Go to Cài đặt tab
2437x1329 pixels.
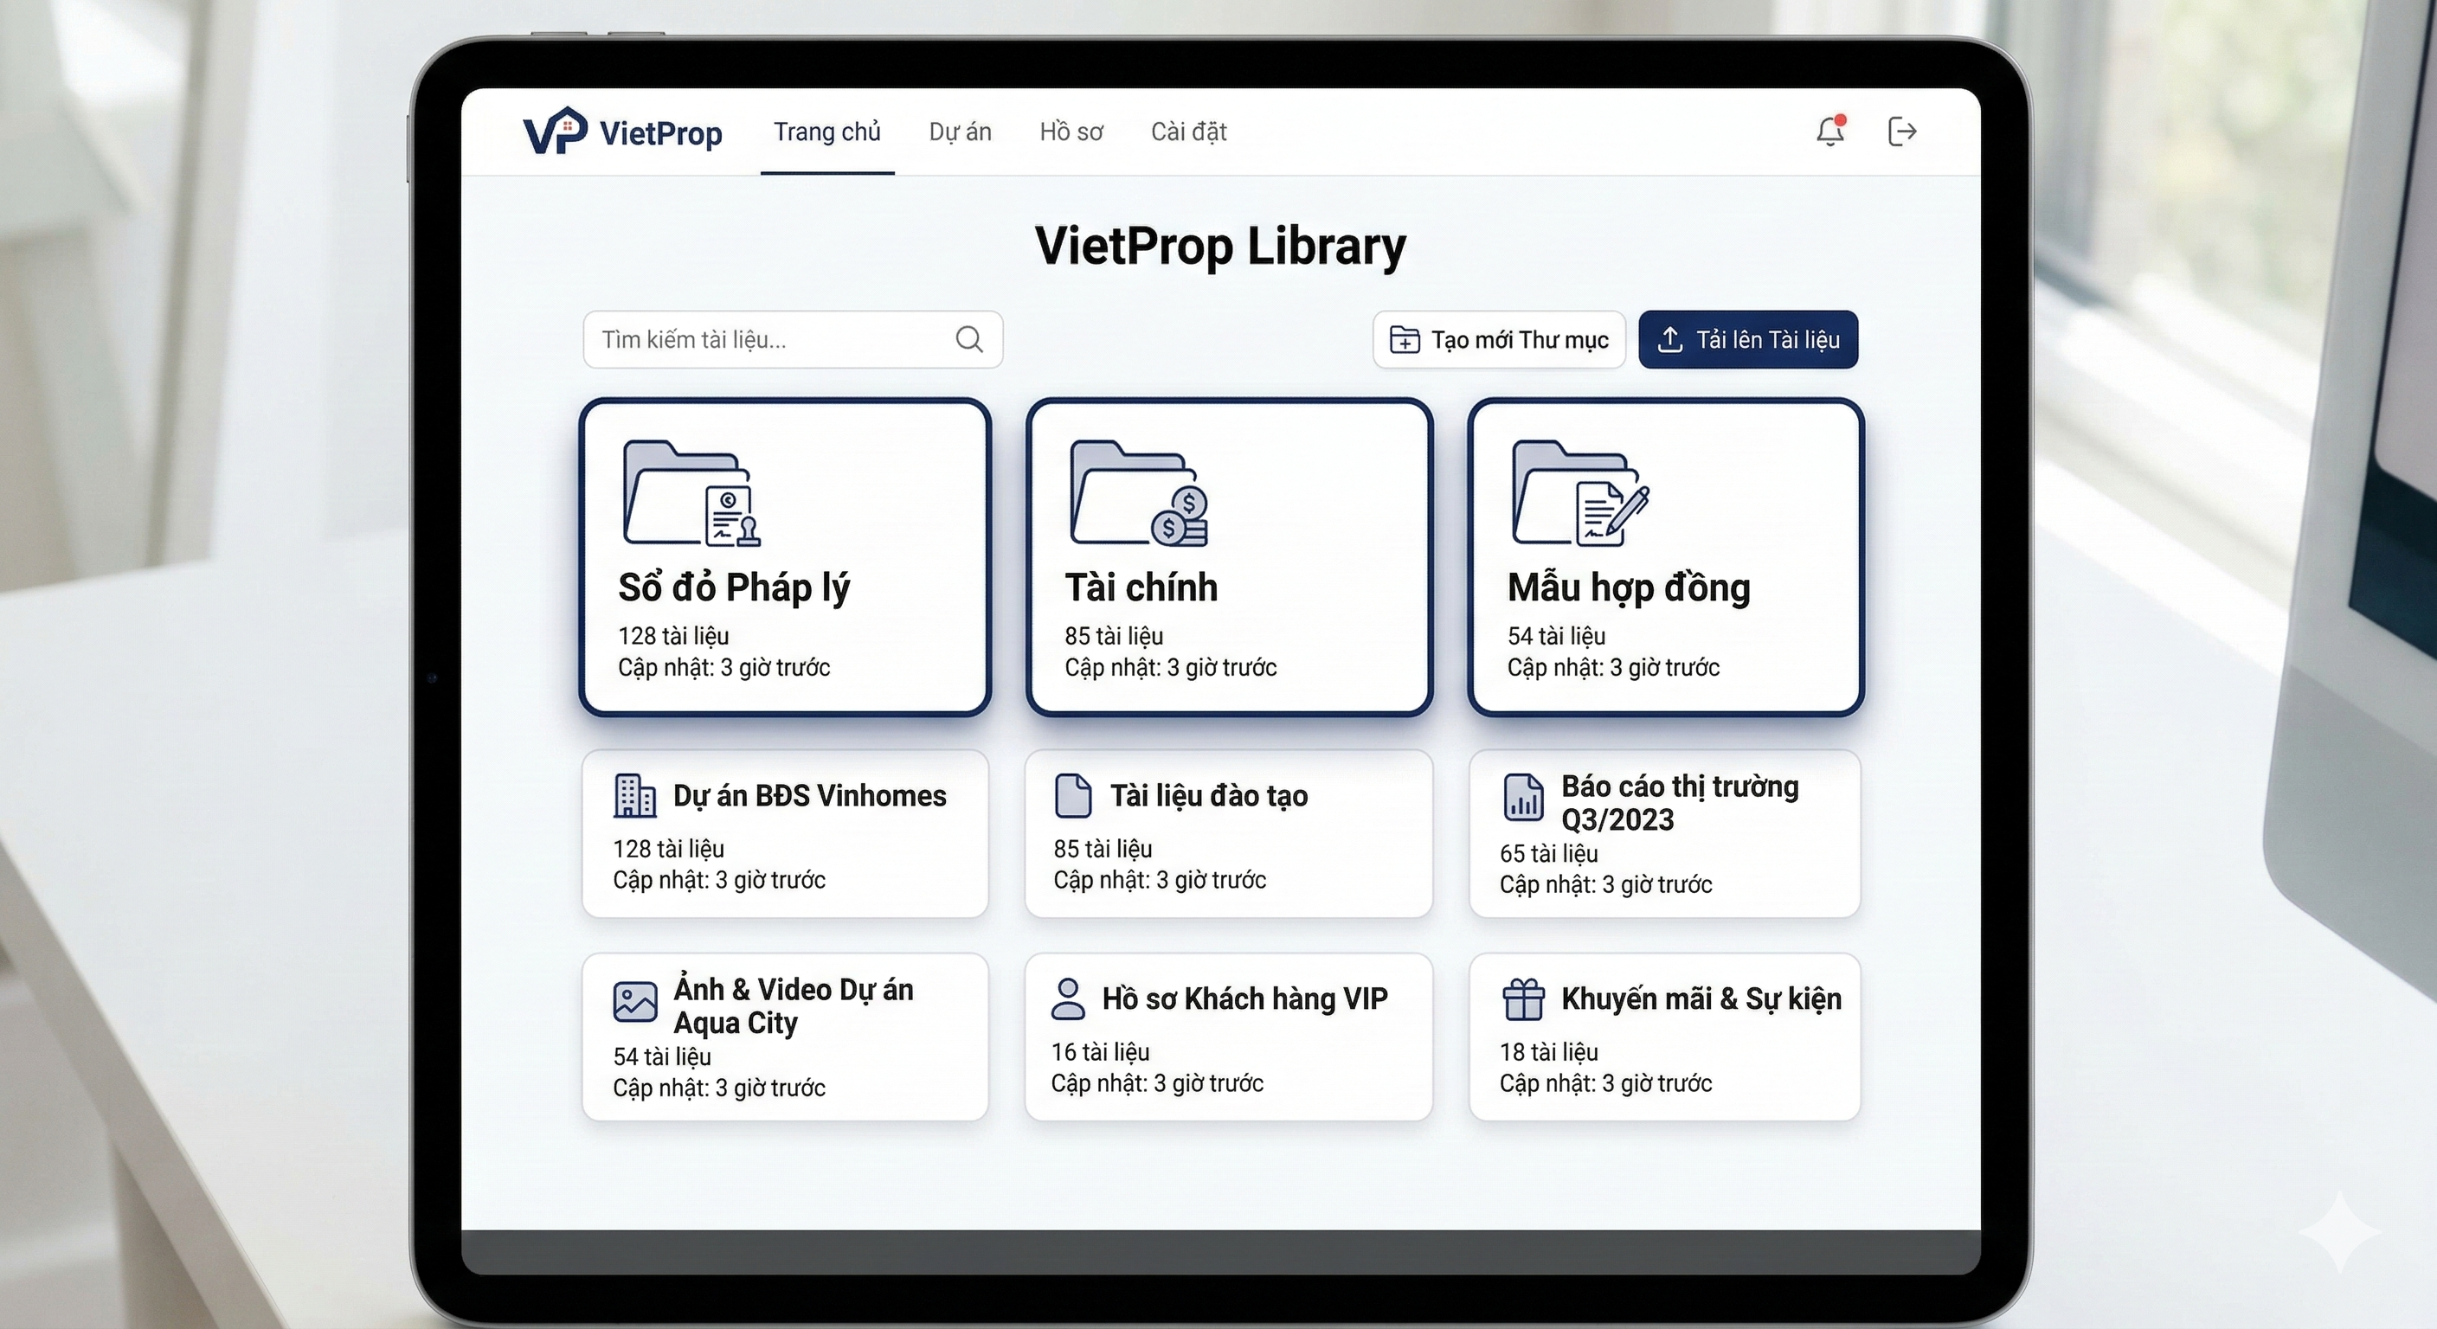click(x=1188, y=132)
